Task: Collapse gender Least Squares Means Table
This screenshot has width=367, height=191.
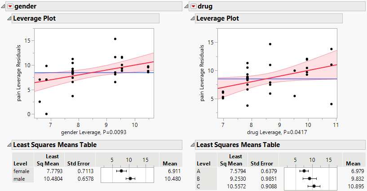Action: [x=9, y=145]
